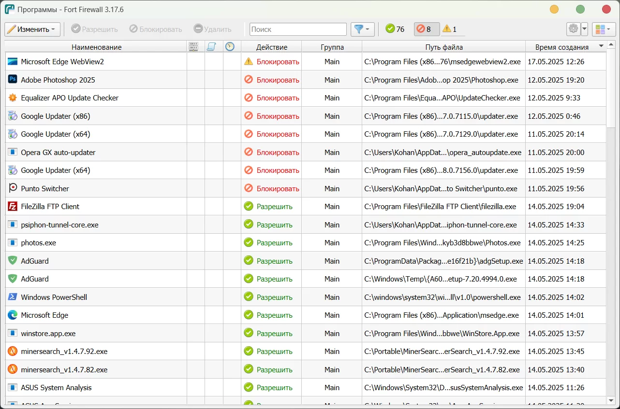Select the minersearch_v1.4.7.82.exe icon
This screenshot has height=409, width=620.
click(13, 369)
